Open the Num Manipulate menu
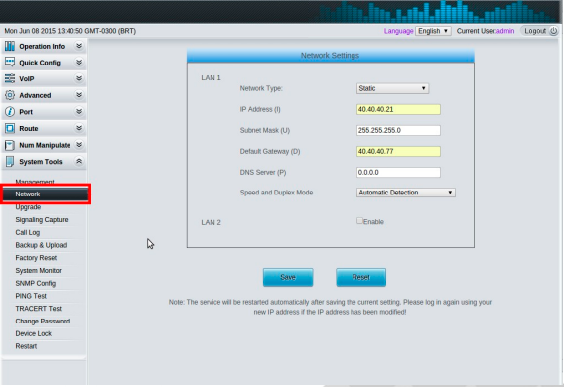 tap(45, 145)
